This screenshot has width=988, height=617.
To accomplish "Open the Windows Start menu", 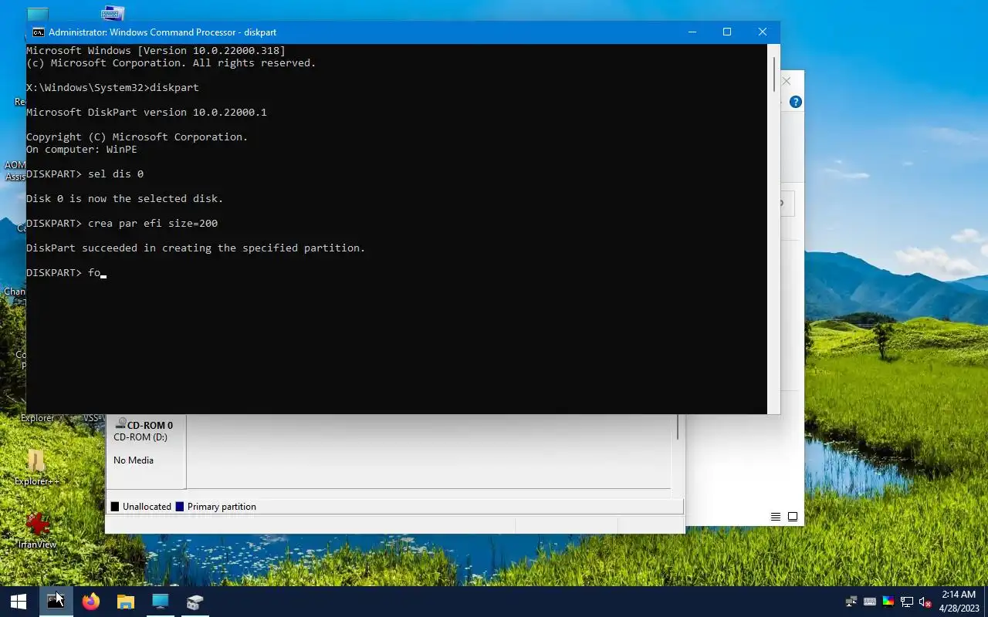I will pyautogui.click(x=19, y=602).
